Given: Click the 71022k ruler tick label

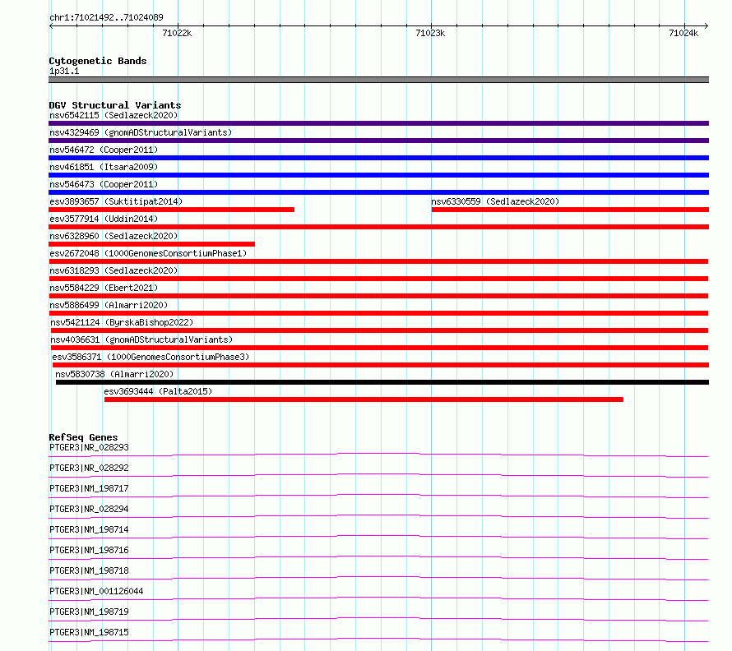Looking at the screenshot, I should point(177,33).
